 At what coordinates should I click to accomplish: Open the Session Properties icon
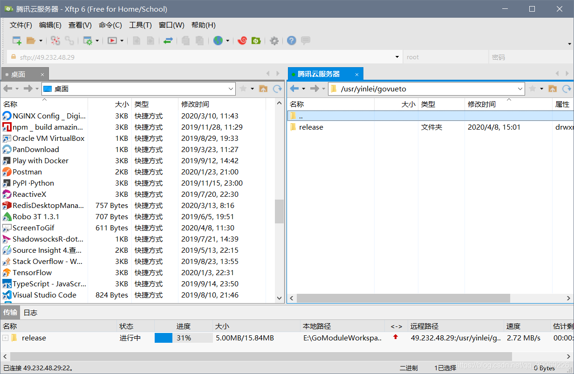(x=88, y=41)
